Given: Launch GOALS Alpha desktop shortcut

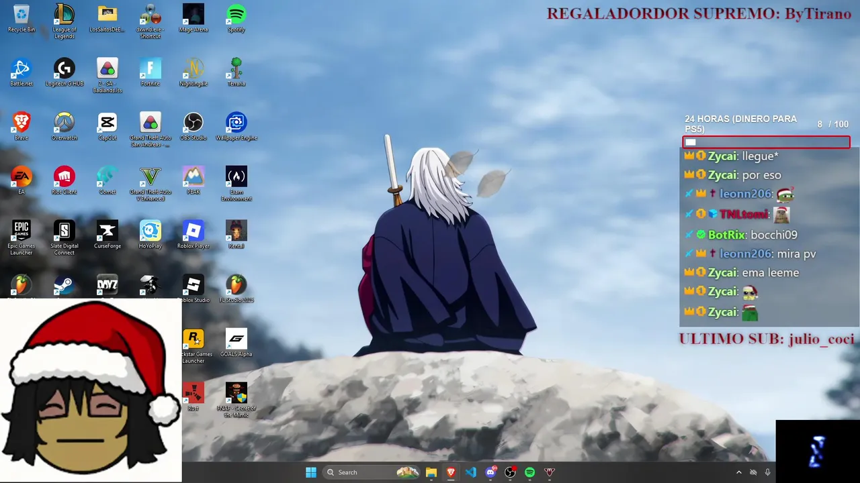Looking at the screenshot, I should click(x=236, y=343).
